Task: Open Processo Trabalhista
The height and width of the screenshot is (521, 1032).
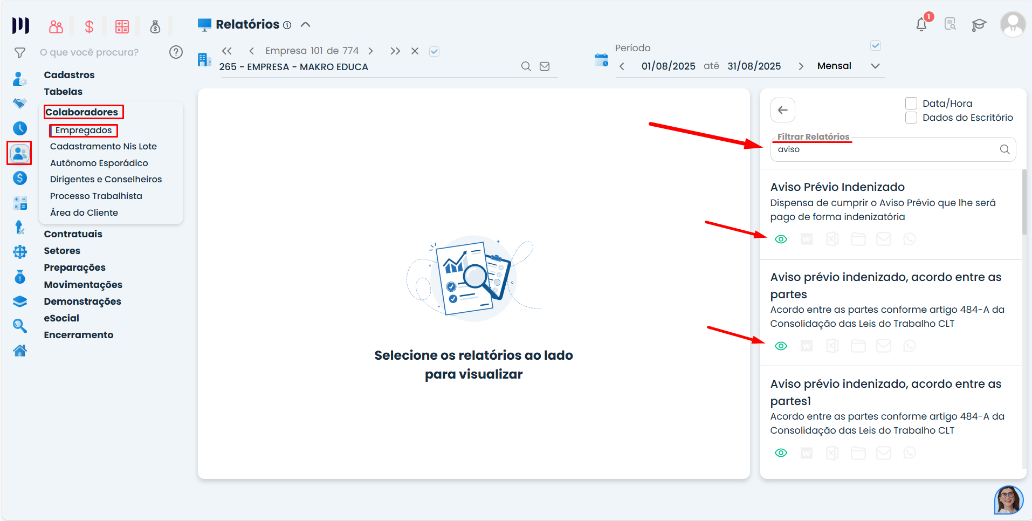Action: pos(97,196)
